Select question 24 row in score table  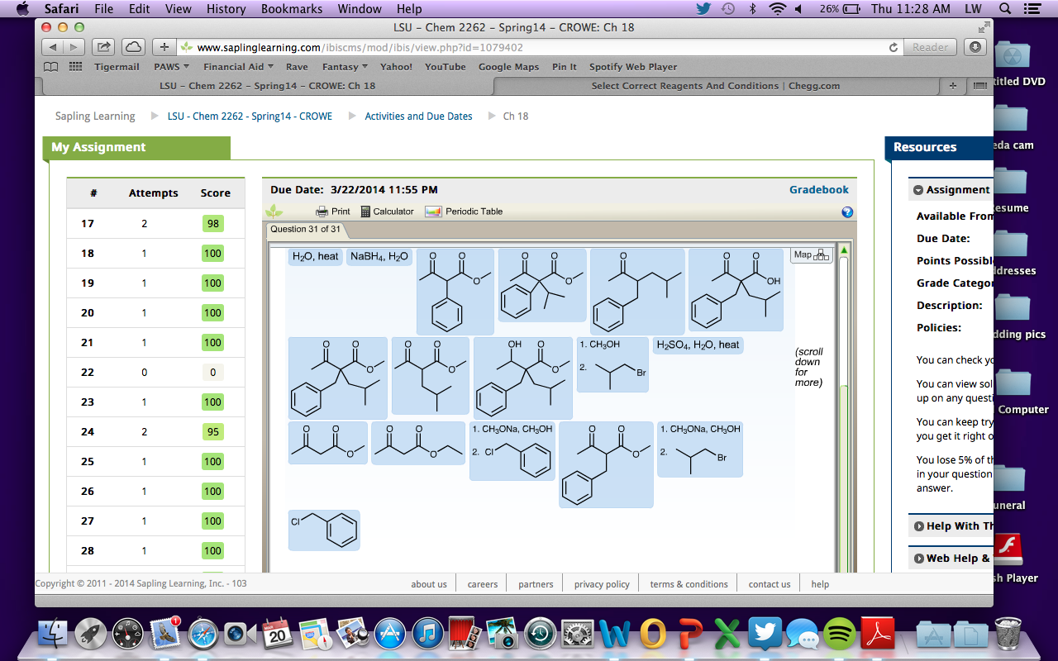tap(155, 432)
